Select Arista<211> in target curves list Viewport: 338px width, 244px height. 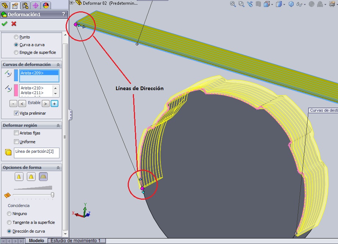click(32, 93)
